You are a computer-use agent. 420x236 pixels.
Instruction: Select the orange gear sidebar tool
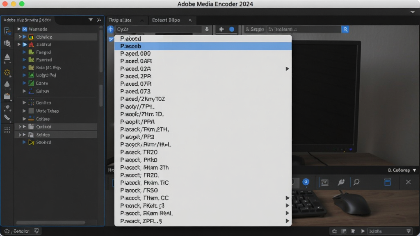point(7,73)
